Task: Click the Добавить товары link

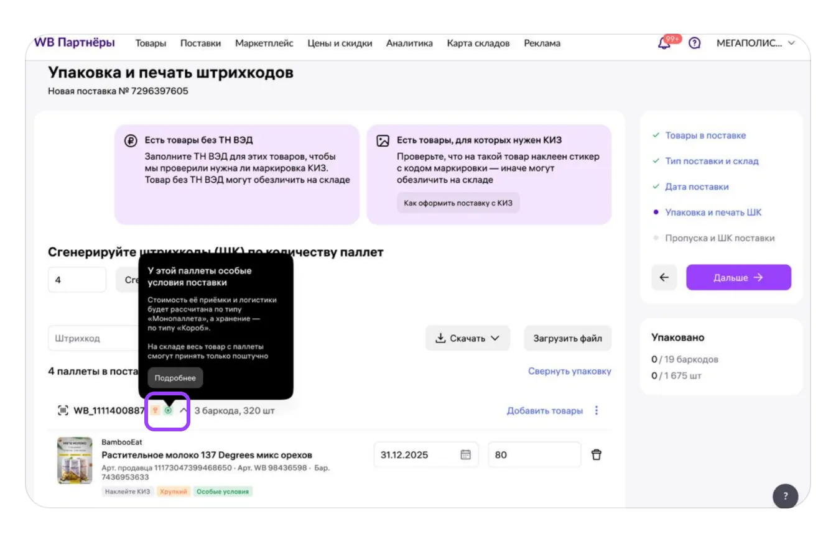Action: pyautogui.click(x=544, y=411)
